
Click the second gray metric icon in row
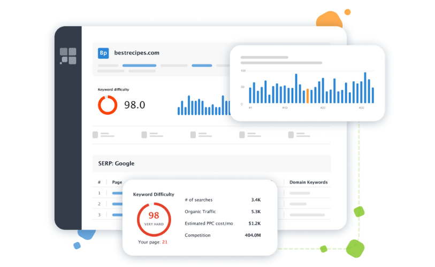(x=144, y=135)
